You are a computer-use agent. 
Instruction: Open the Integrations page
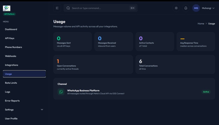(x=24, y=65)
